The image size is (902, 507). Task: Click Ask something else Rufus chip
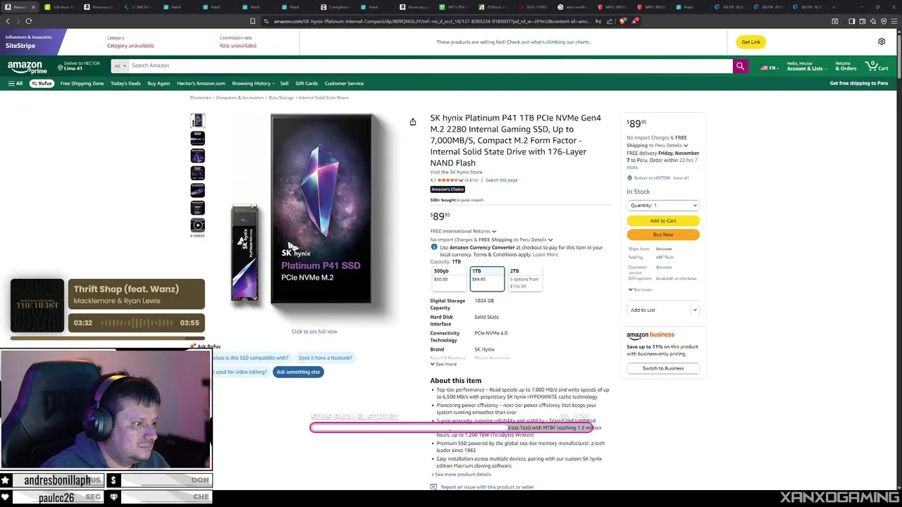pos(298,372)
